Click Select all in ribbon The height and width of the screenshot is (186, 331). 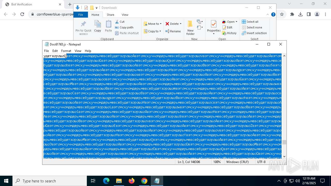click(250, 22)
